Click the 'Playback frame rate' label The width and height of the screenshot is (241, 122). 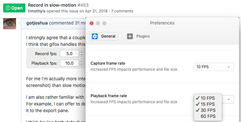point(109,96)
